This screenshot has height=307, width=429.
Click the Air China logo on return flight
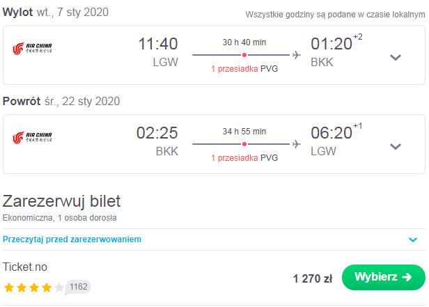pyautogui.click(x=32, y=138)
